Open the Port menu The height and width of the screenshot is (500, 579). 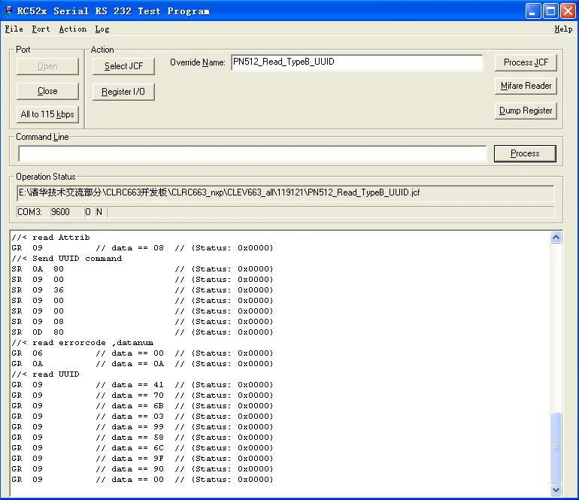tap(41, 29)
